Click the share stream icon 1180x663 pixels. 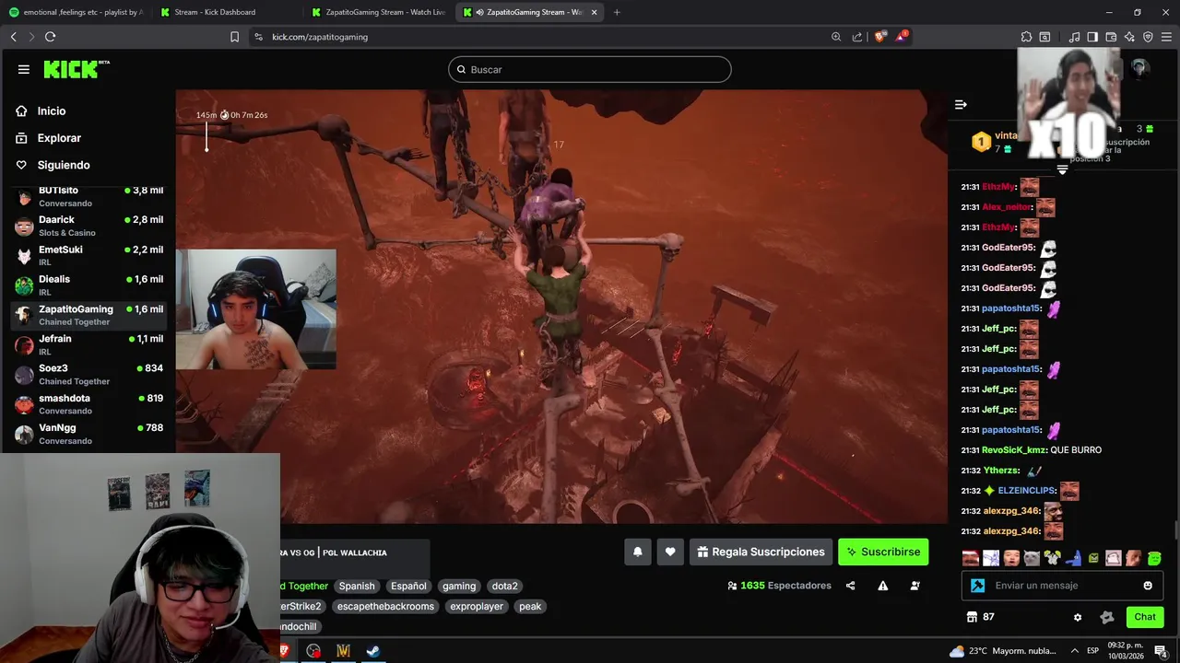click(850, 586)
